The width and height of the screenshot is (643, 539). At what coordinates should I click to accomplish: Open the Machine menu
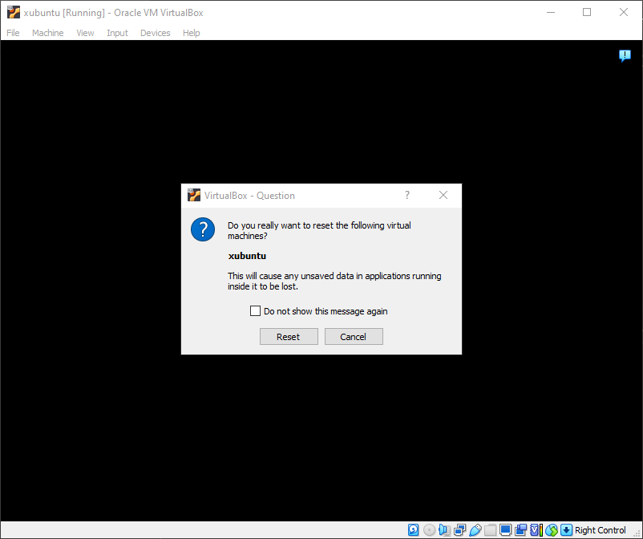click(47, 33)
